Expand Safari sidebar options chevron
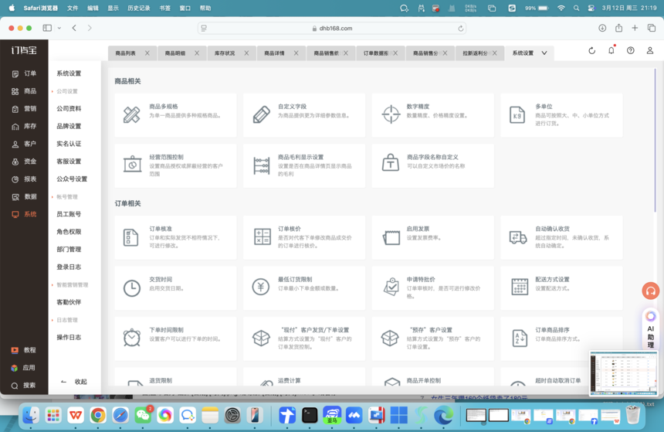Image resolution: width=664 pixels, height=432 pixels. coord(59,28)
